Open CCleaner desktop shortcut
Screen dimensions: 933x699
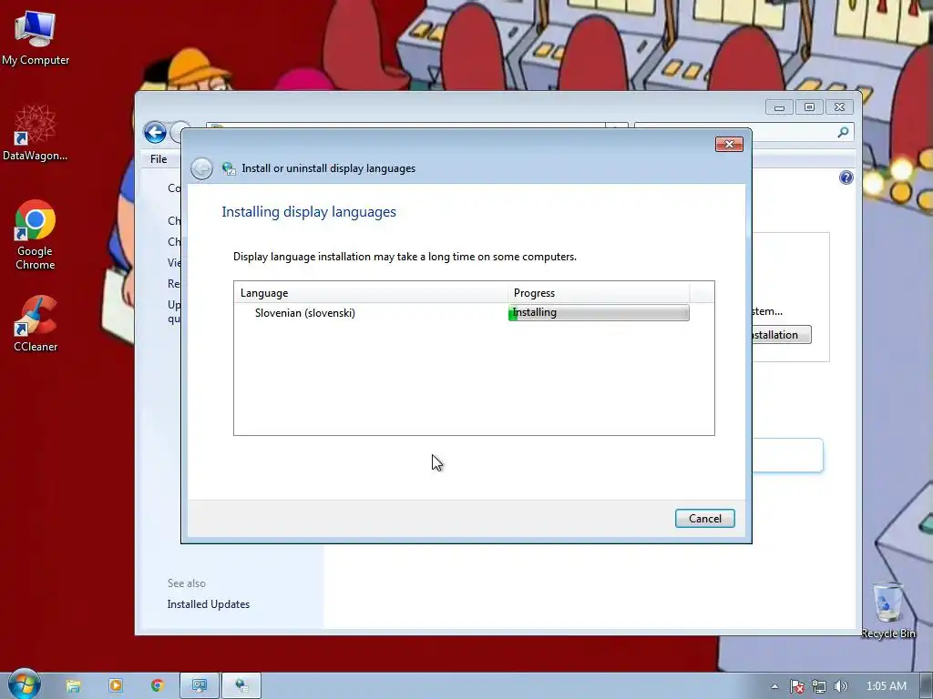click(x=36, y=324)
